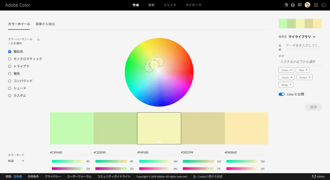This screenshot has width=330, height=180.
Task: Click the Cookie consent AdChoices icon
Action: point(195,177)
